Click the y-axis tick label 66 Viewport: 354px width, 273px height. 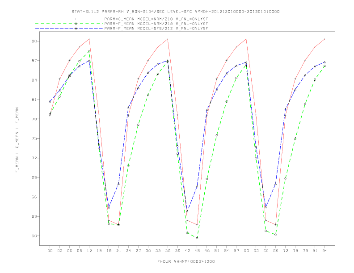pos(34,197)
